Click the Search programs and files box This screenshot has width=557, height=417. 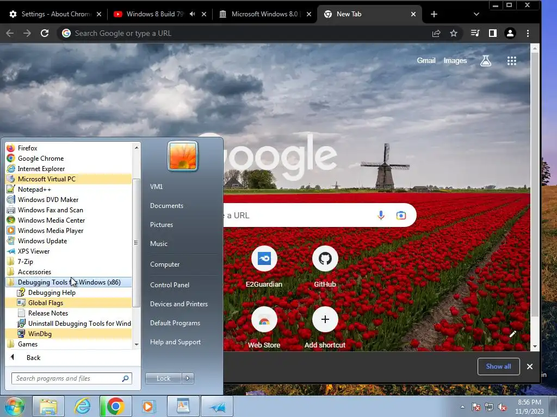[71, 378]
